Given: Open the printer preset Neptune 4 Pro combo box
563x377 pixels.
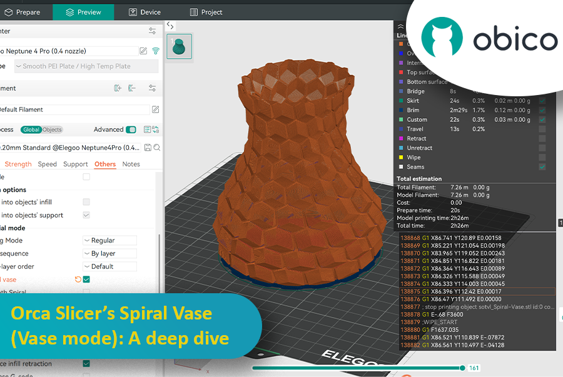Looking at the screenshot, I should [x=69, y=51].
